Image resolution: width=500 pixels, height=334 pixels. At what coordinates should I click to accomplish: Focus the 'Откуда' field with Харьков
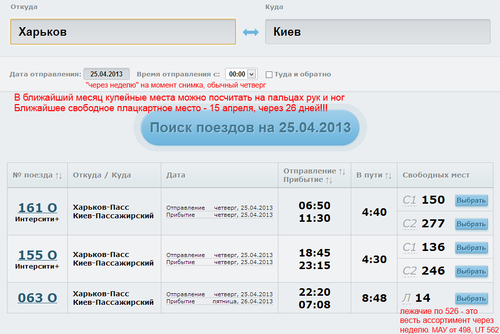click(123, 32)
